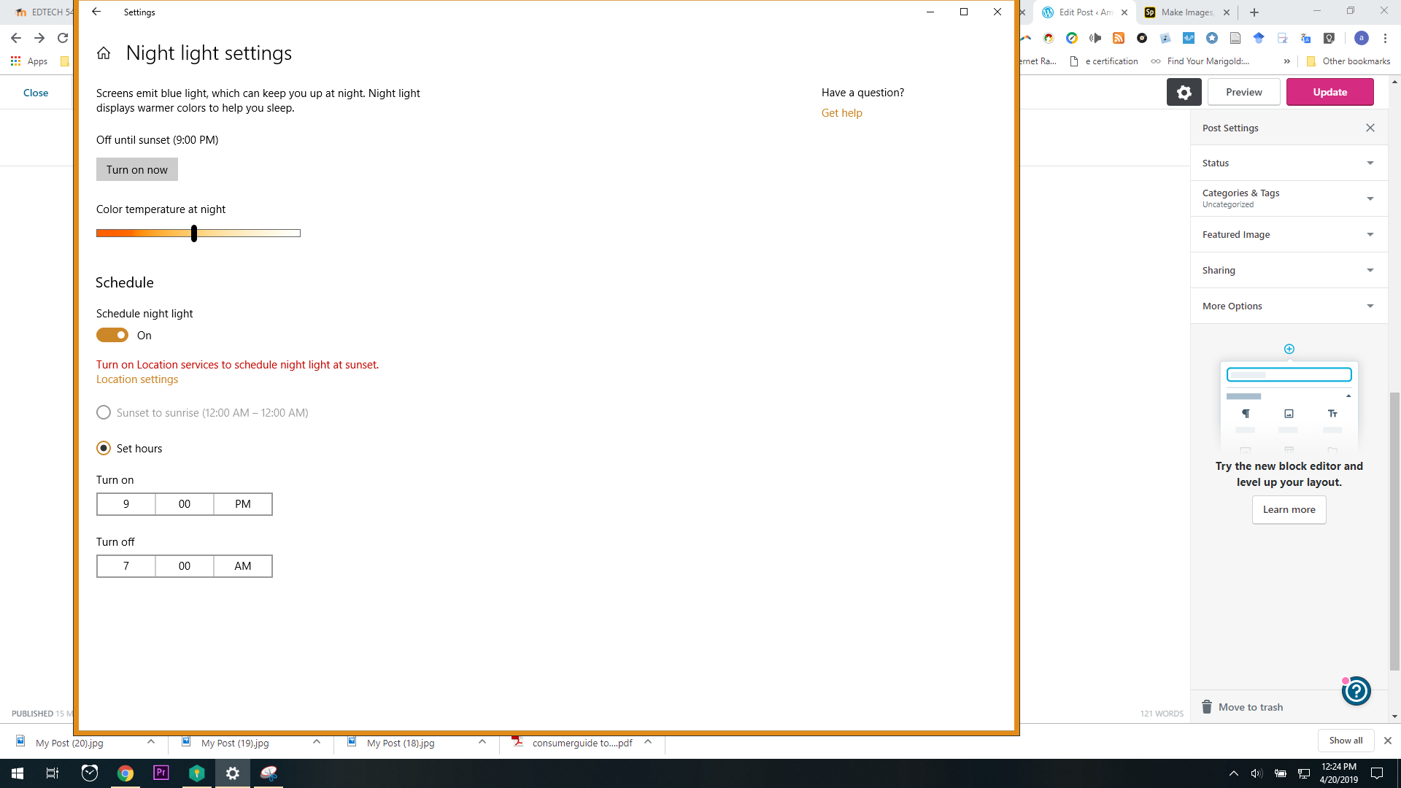1401x788 pixels.
Task: Select the Set hours radio button
Action: pos(104,448)
